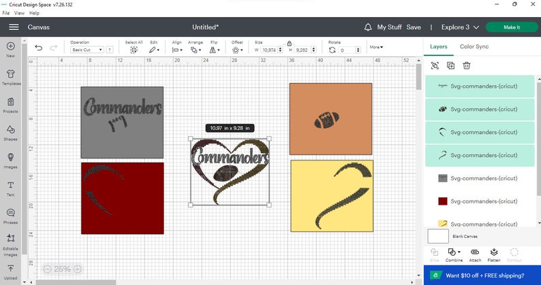Open the Align dropdown
541x285 pixels.
click(177, 50)
